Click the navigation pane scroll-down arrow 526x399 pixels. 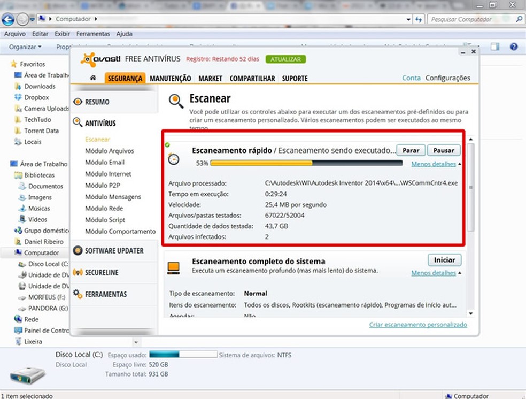pyautogui.click(x=136, y=342)
